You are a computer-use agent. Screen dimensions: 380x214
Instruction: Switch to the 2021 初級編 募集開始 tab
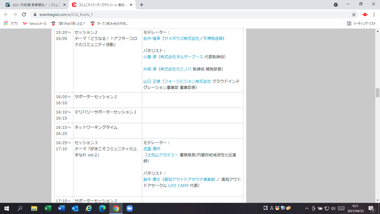click(x=36, y=5)
